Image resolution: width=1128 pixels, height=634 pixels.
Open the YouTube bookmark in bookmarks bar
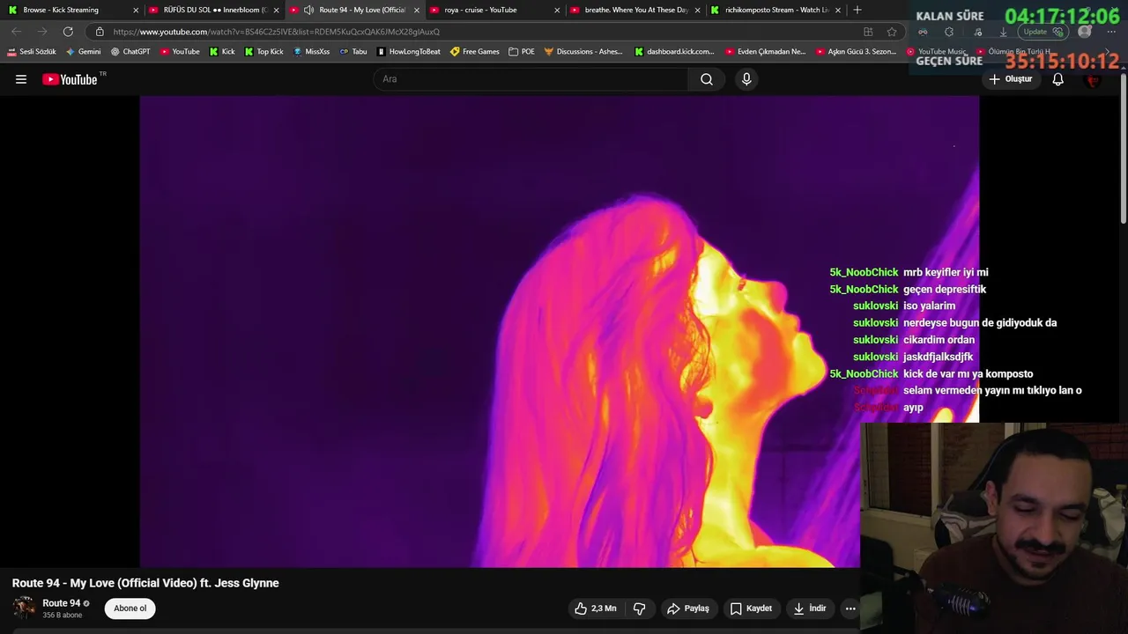[180, 52]
